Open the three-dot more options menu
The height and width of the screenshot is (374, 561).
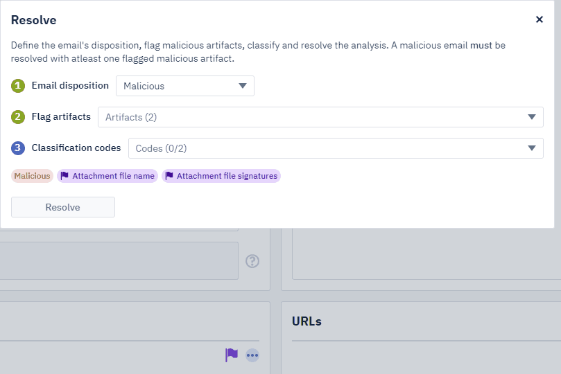coord(252,355)
